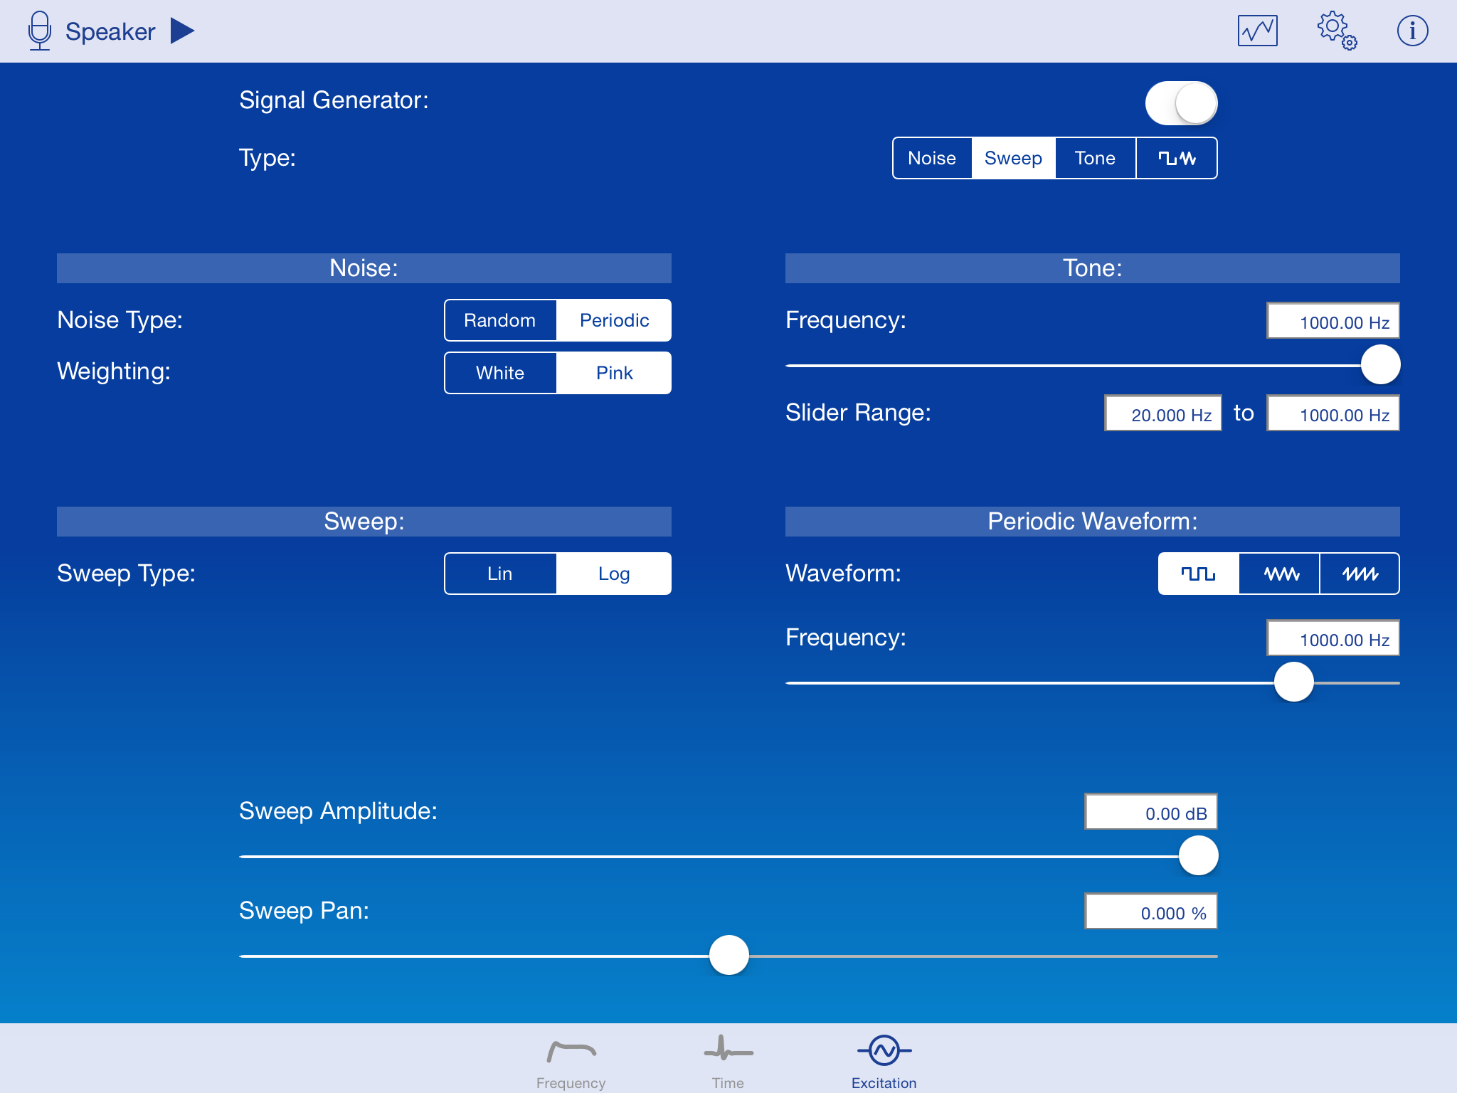This screenshot has height=1093, width=1457.
Task: Tap the microphone icon at top left
Action: pyautogui.click(x=40, y=31)
